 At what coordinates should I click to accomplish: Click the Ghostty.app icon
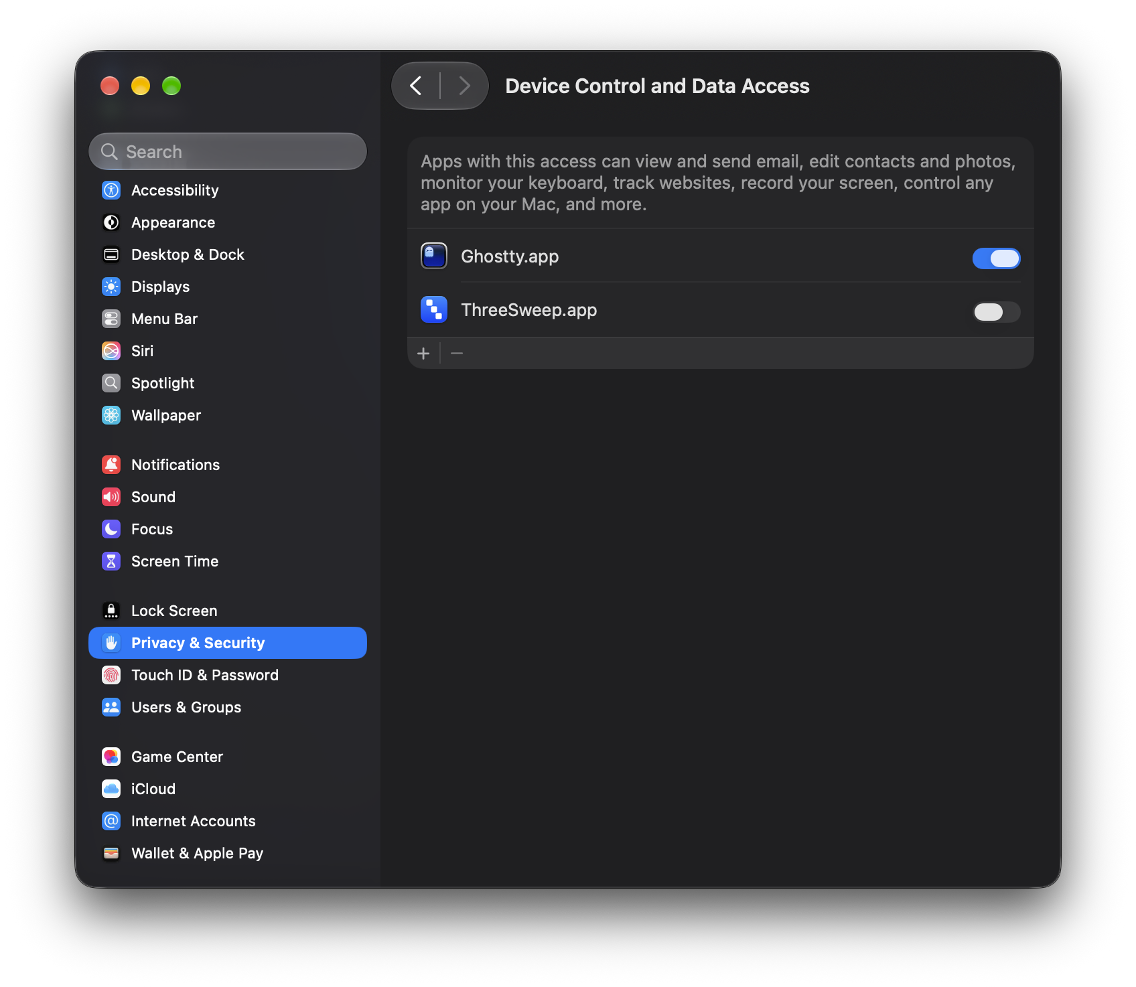[434, 256]
